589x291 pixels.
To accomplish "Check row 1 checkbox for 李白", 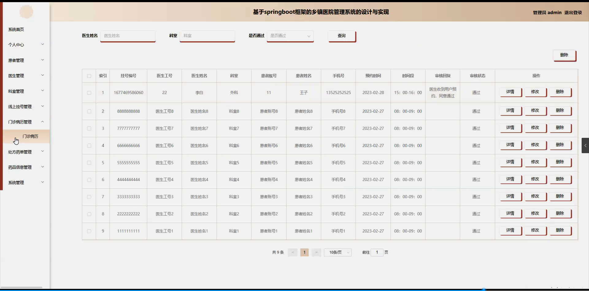I will point(89,93).
